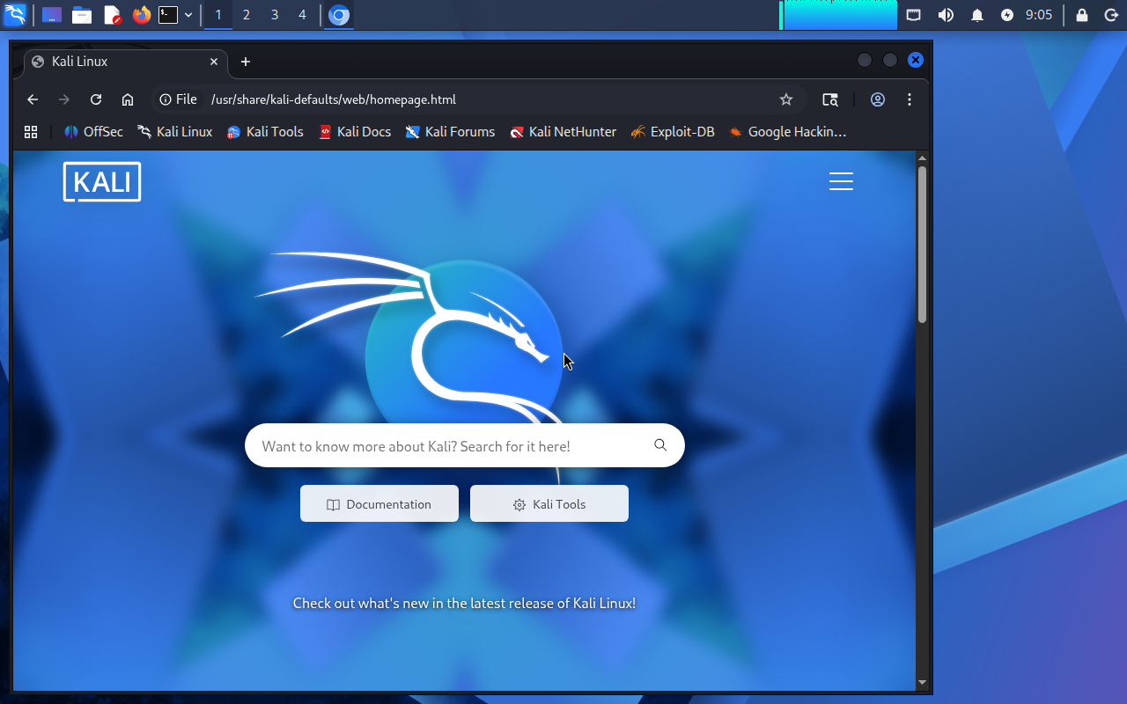Bookmark this page with the star icon
The width and height of the screenshot is (1127, 704).
[786, 99]
